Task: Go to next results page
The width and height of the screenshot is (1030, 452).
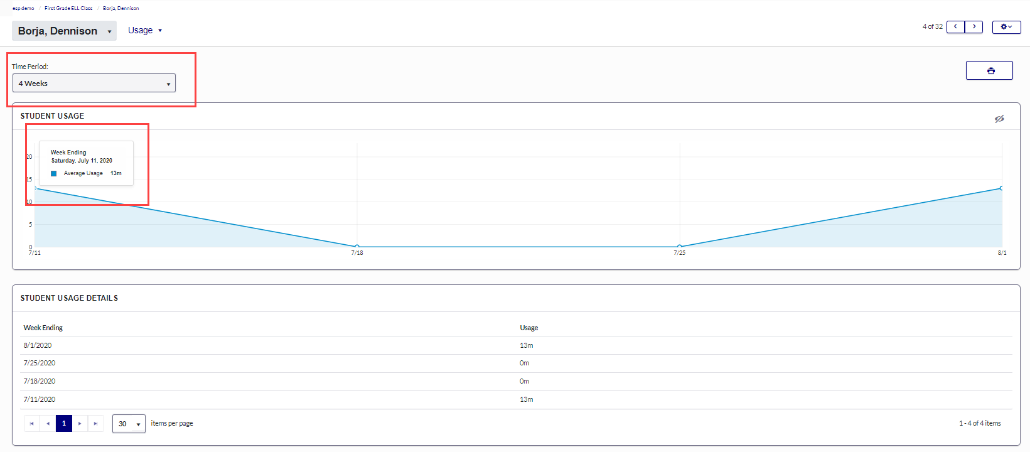Action: click(x=80, y=424)
